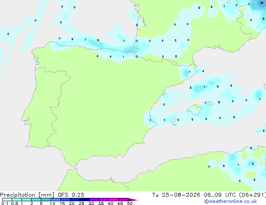Pick the 25–30 mm legend swatch

click(84, 200)
